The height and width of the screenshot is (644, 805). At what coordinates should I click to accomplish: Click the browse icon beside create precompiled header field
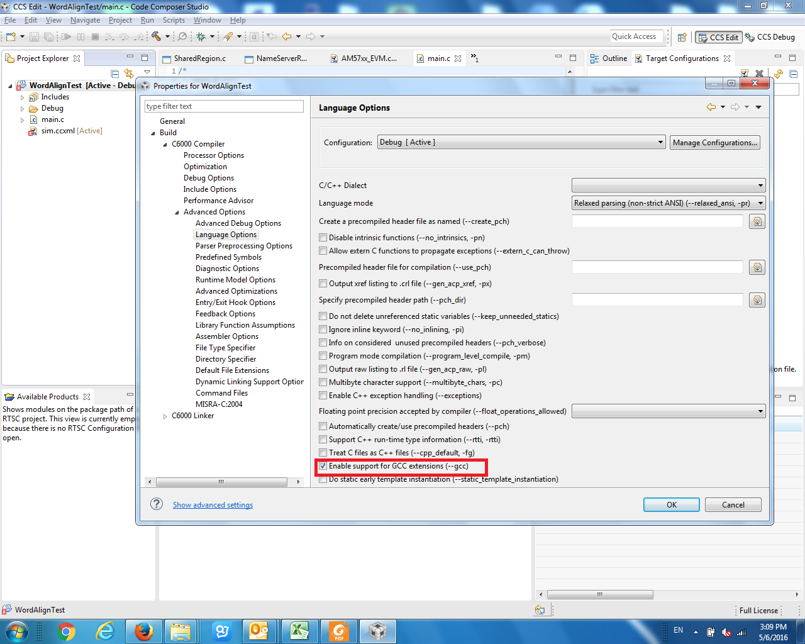757,221
